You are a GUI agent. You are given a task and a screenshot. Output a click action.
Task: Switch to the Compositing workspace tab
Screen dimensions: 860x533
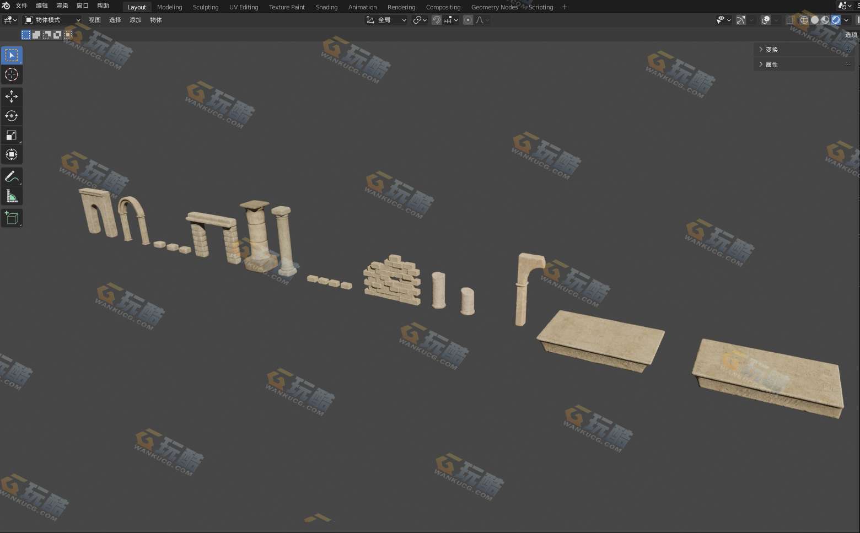point(443,7)
